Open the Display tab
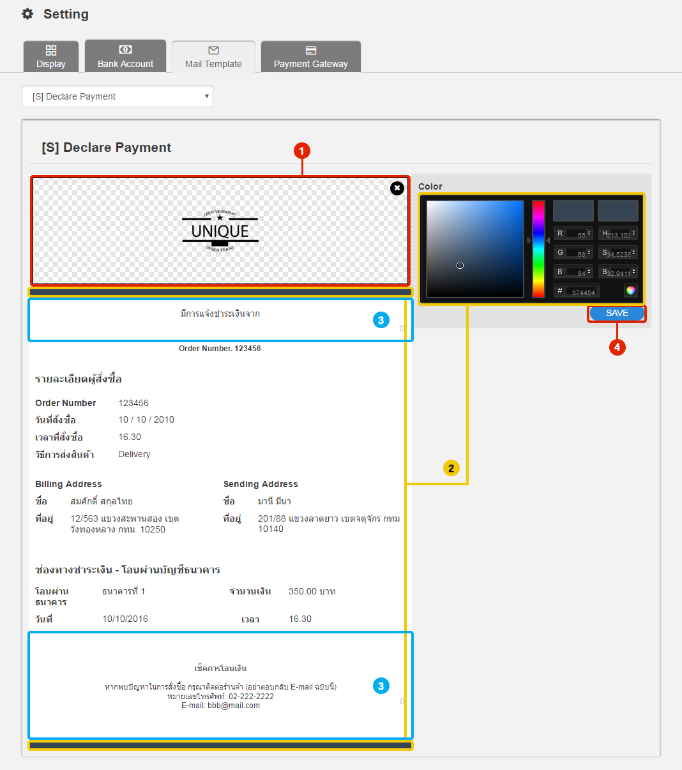Screen dimensions: 682x770 (x=51, y=57)
